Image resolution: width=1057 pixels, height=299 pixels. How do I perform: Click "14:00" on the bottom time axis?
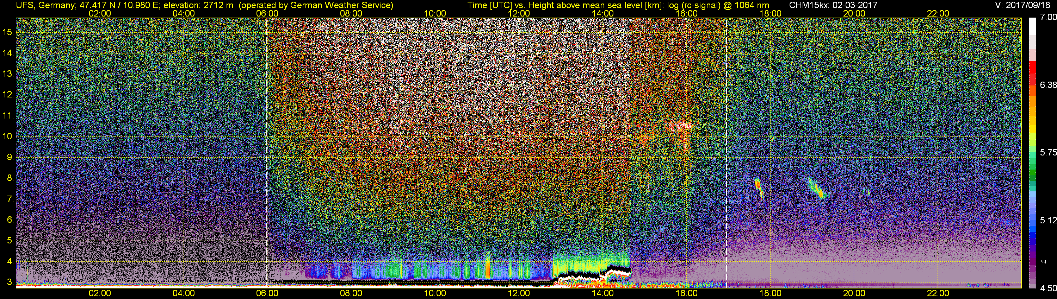(603, 293)
